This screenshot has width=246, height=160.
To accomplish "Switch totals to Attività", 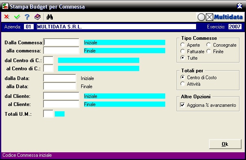I will click(x=182, y=84).
